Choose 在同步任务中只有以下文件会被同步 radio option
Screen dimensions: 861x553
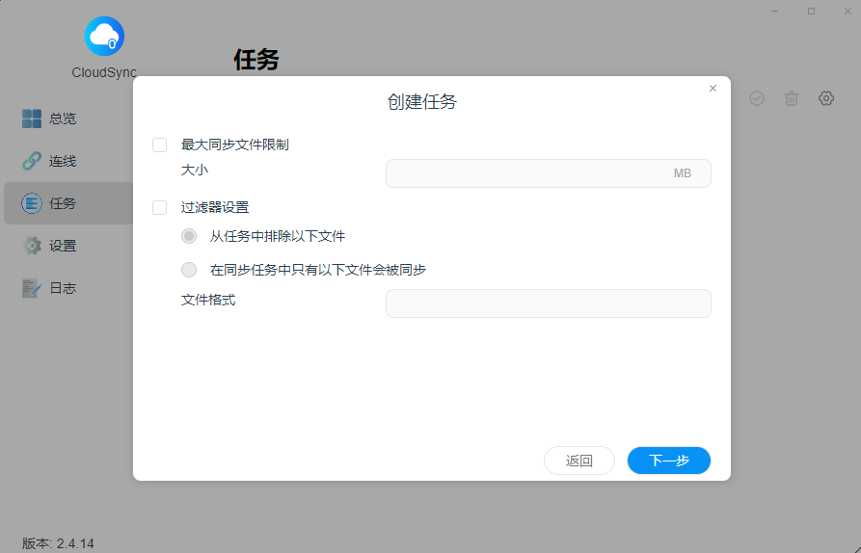[189, 270]
